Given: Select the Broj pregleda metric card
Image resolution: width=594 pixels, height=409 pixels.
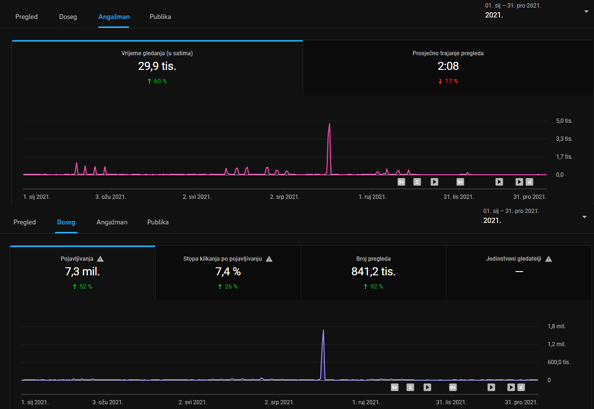Looking at the screenshot, I should point(373,273).
